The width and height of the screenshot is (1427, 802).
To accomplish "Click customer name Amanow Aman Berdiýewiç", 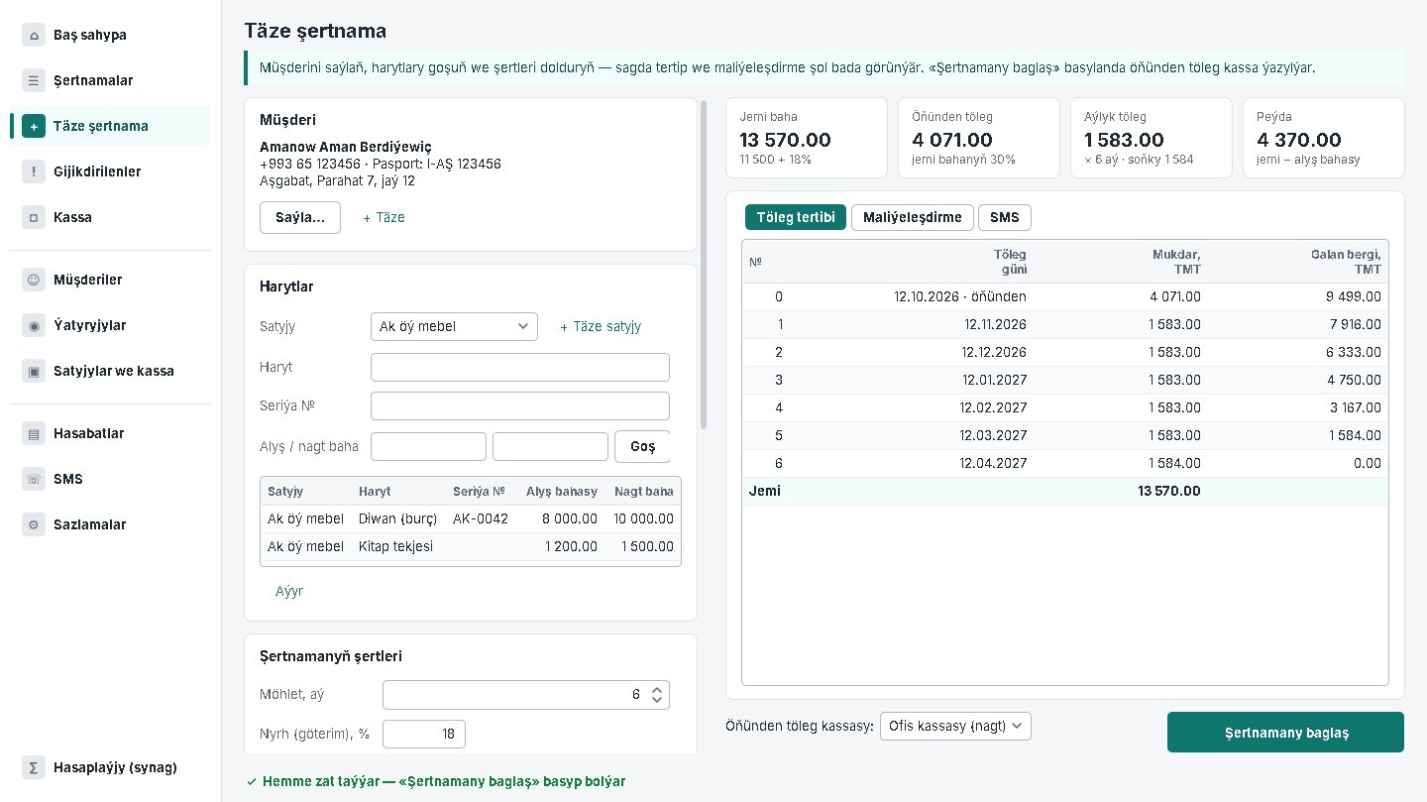I will coord(346,147).
